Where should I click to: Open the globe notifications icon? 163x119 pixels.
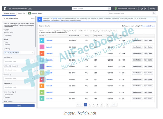click(142, 8)
